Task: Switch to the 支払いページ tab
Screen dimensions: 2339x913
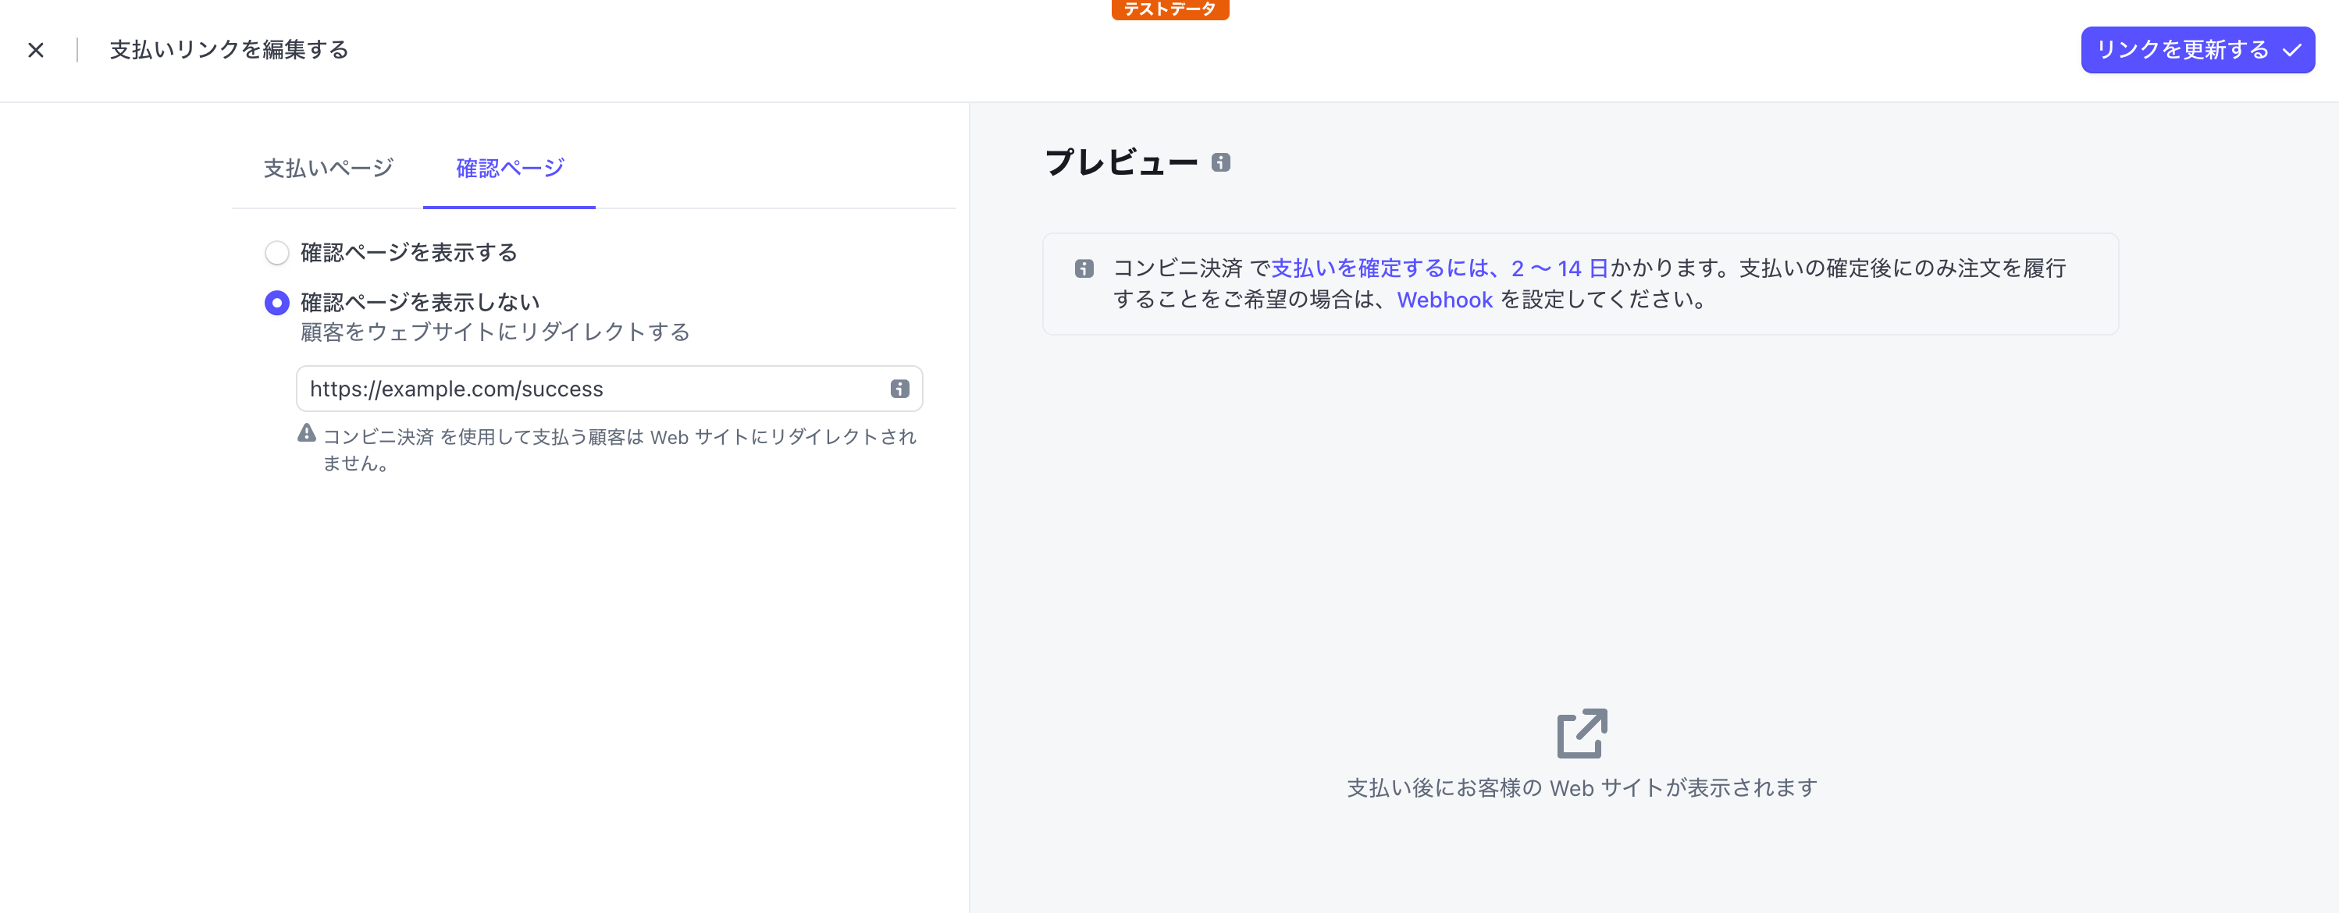Action: coord(327,168)
